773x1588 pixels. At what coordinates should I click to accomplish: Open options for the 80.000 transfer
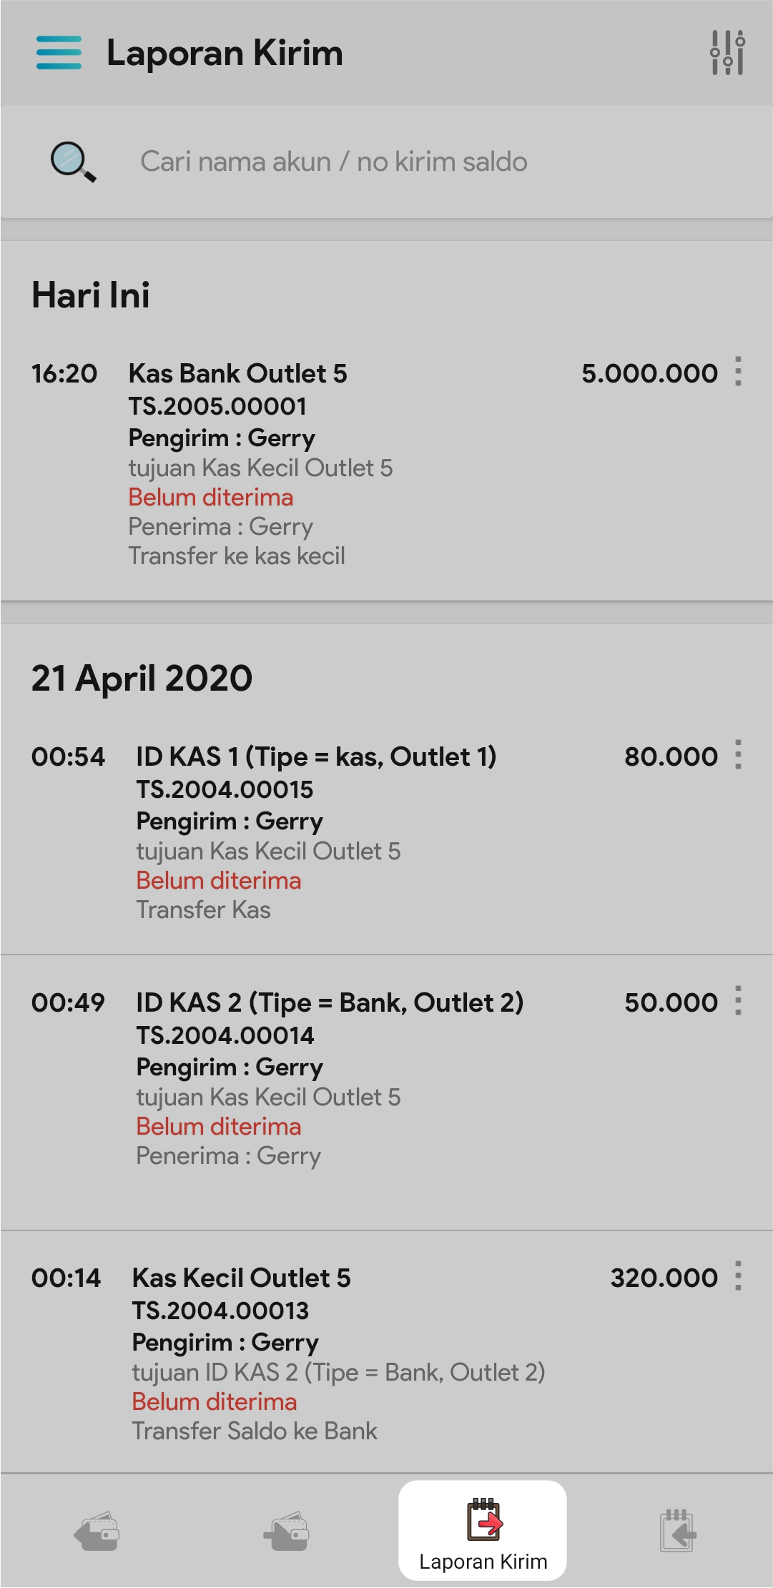point(738,755)
